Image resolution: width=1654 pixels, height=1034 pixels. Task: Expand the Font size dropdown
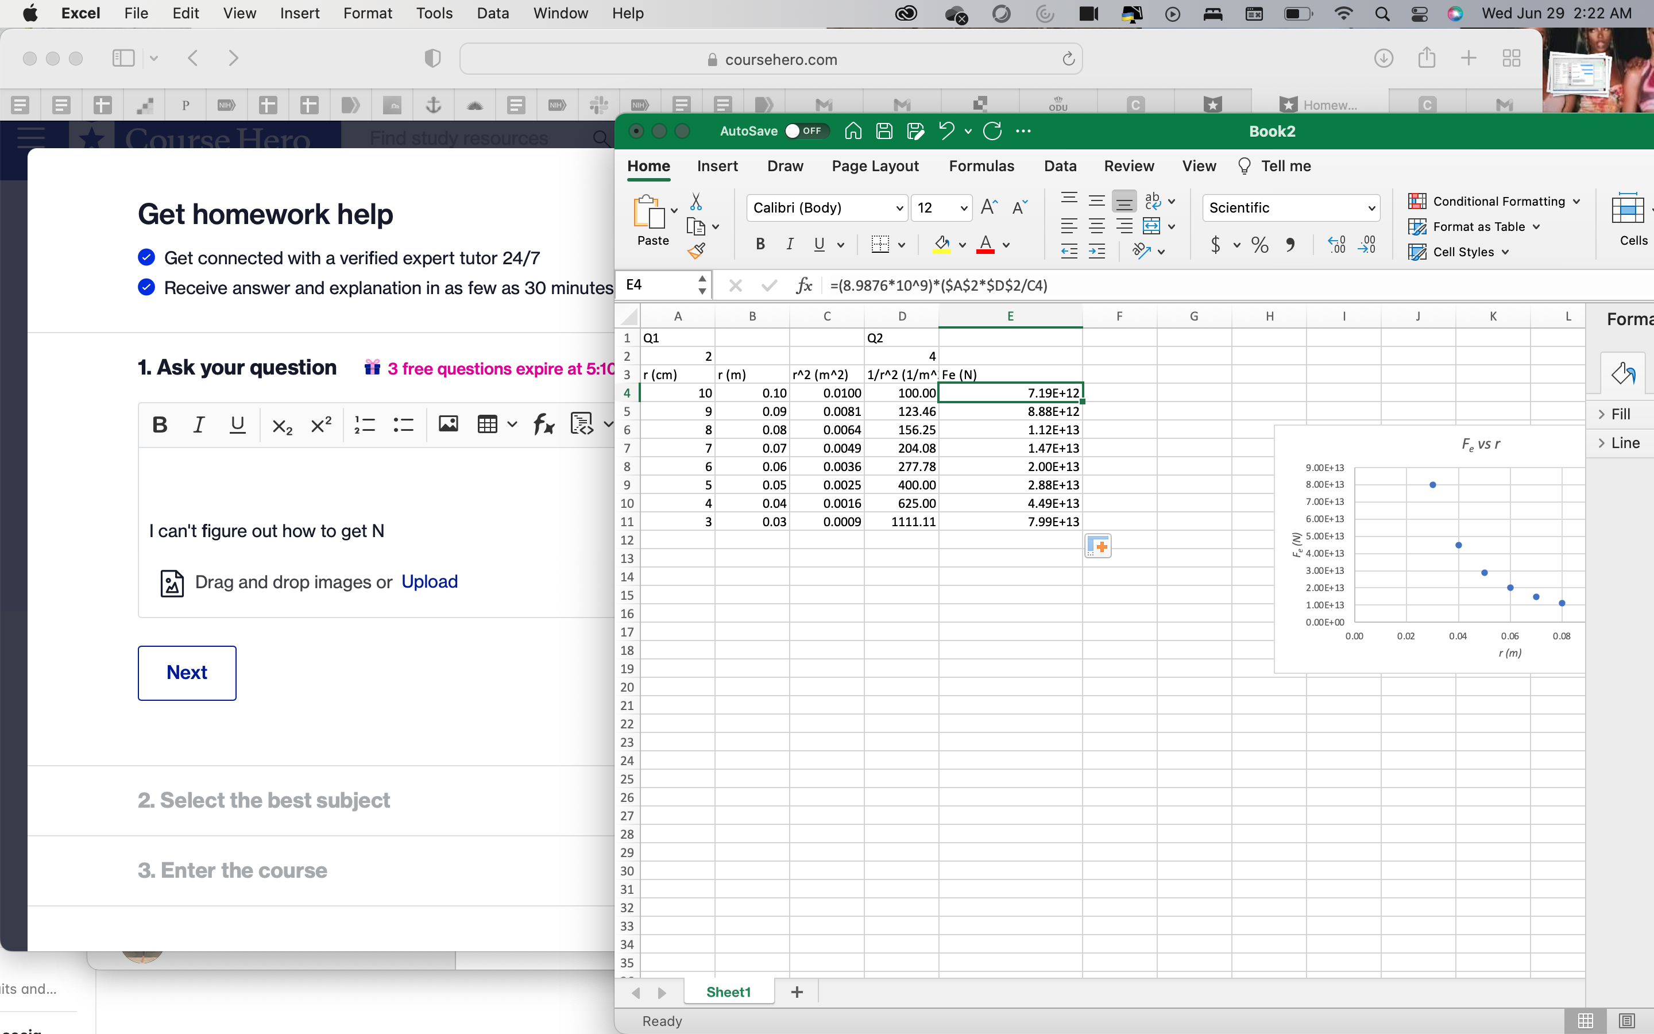[962, 207]
